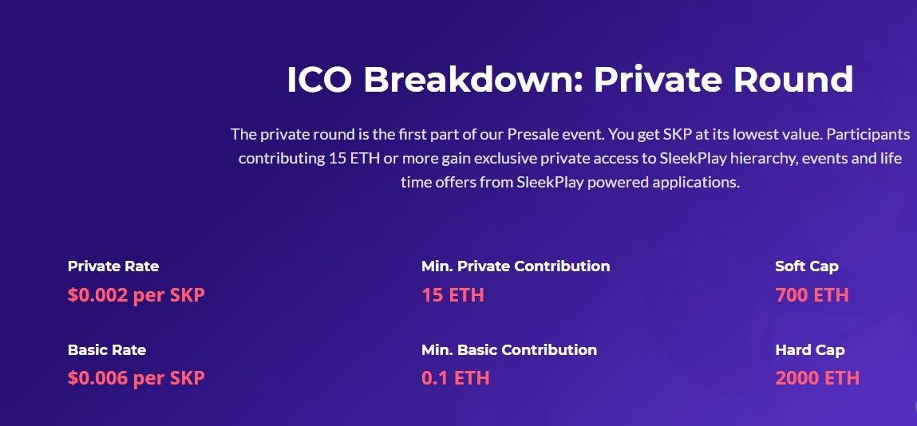Image resolution: width=917 pixels, height=426 pixels.
Task: Select the 0.1 ETH value
Action: 456,378
